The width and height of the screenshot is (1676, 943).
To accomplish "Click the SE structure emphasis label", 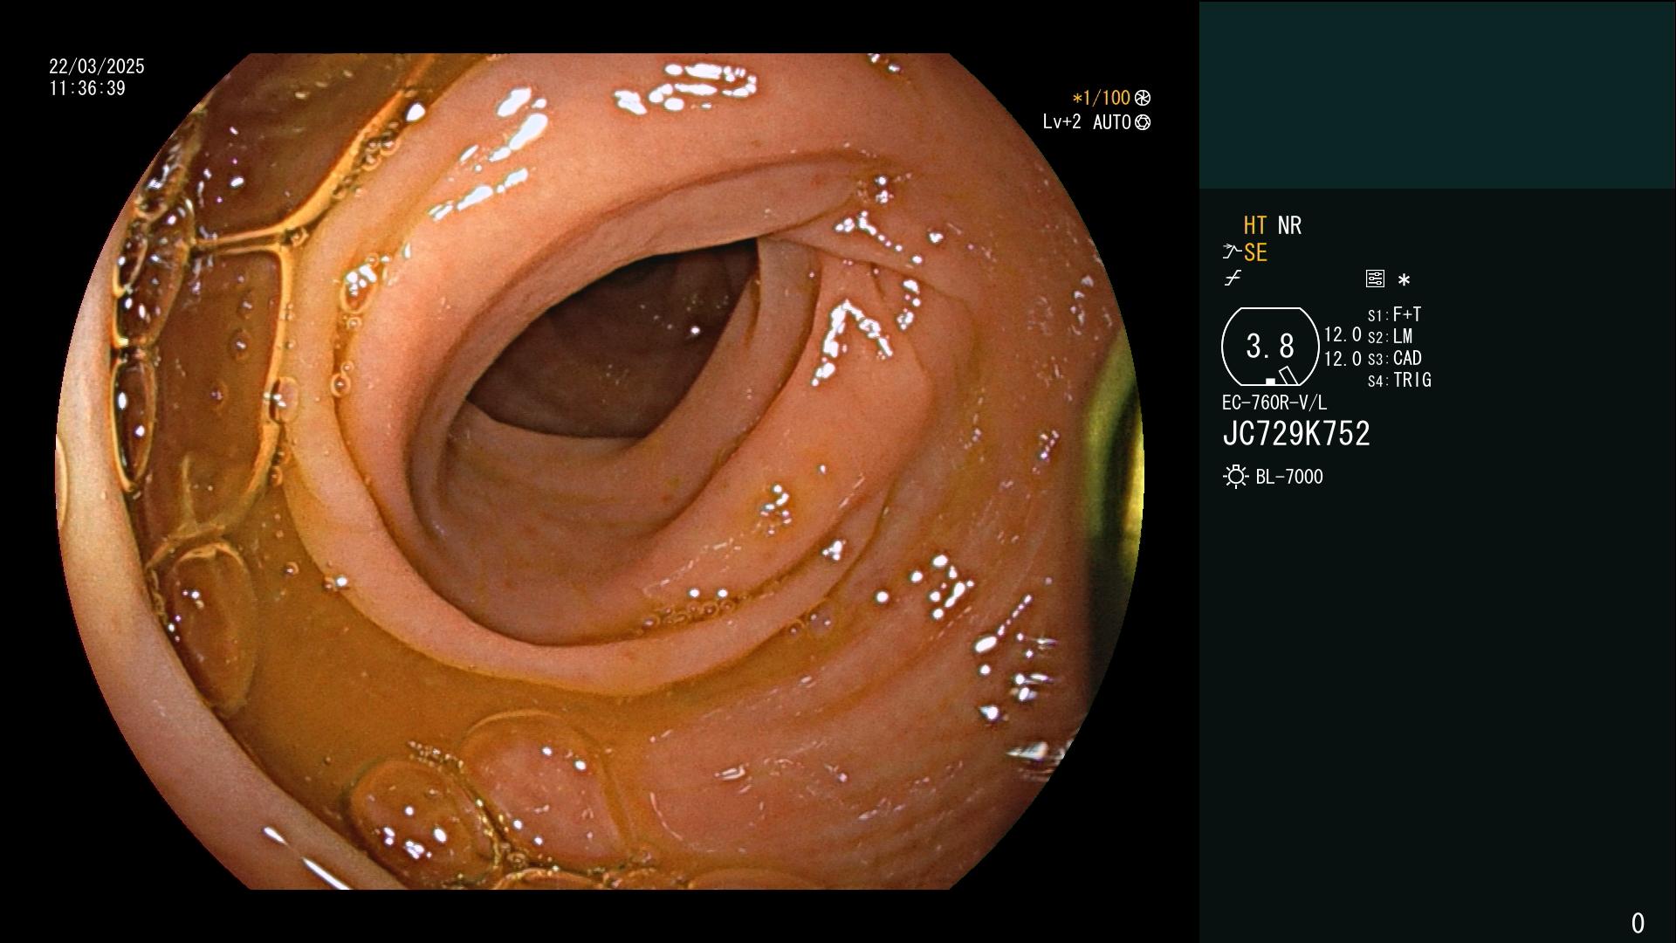I will [1255, 252].
